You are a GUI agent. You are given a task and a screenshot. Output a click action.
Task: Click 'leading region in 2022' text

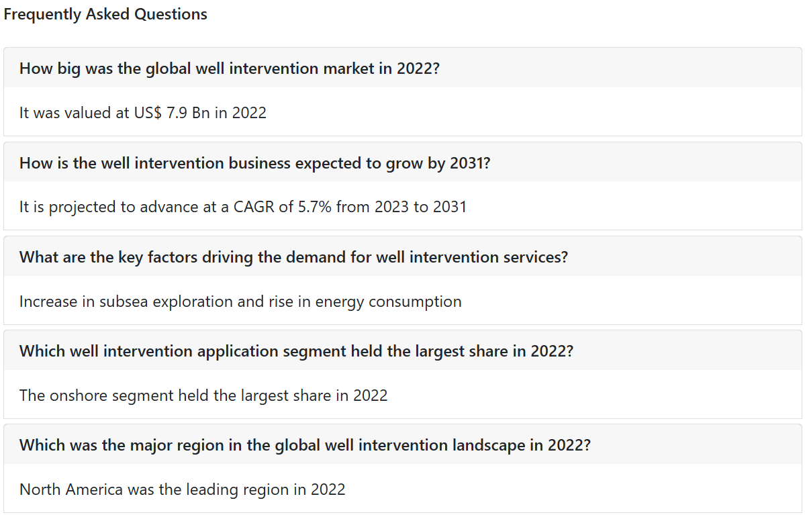click(265, 489)
